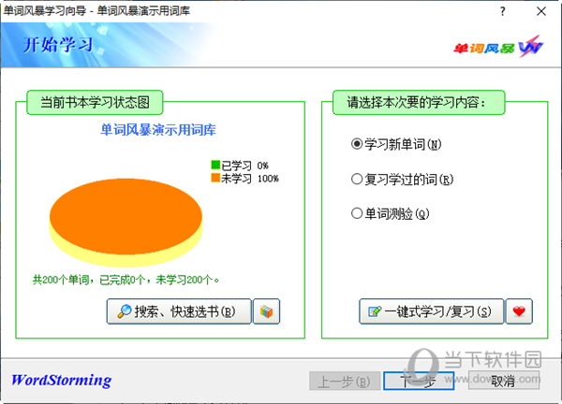Click the 开始学习 header title

pyautogui.click(x=58, y=45)
